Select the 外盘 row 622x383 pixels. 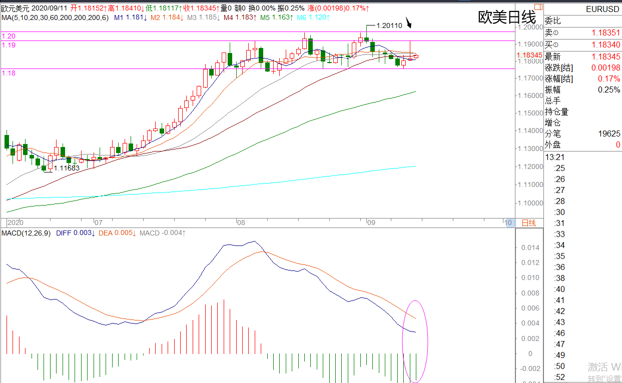click(x=582, y=144)
